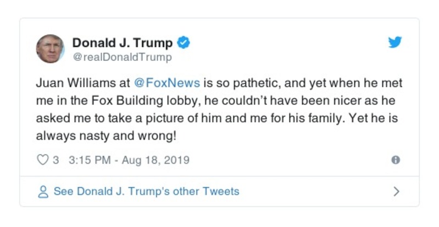Screen dimensions: 439x227
Task: Click the blue verified badge
Action: pos(185,43)
